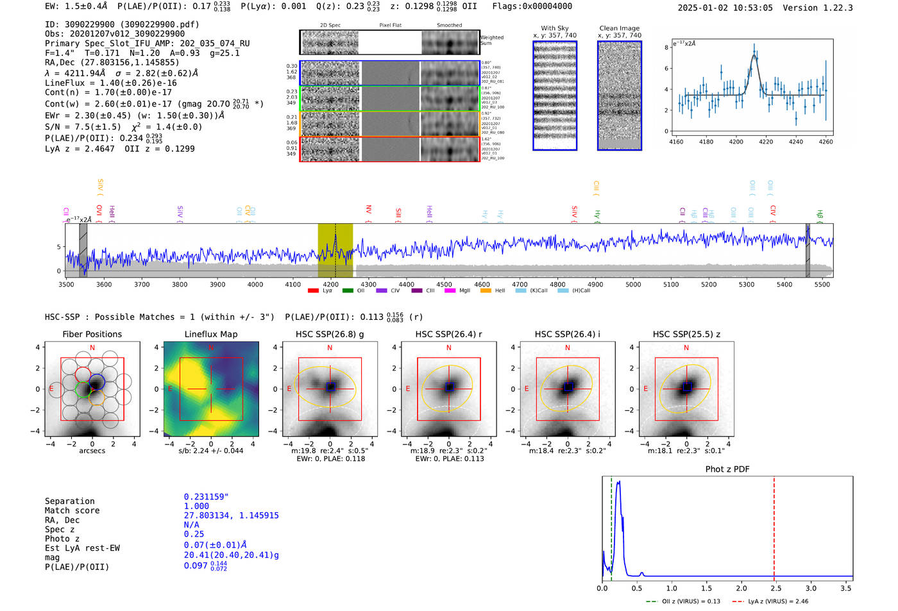Click the Flags:0x00004000 header text
The height and width of the screenshot is (611, 898).
[x=532, y=6]
